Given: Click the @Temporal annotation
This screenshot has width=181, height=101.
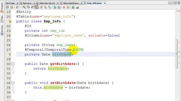Looking at the screenshot, I should [34, 50].
